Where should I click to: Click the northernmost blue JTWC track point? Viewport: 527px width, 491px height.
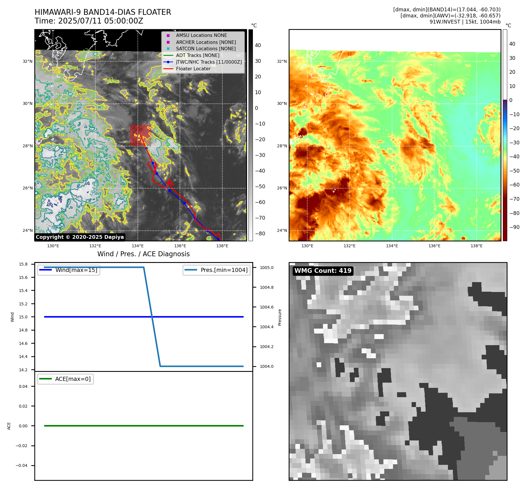[147, 148]
